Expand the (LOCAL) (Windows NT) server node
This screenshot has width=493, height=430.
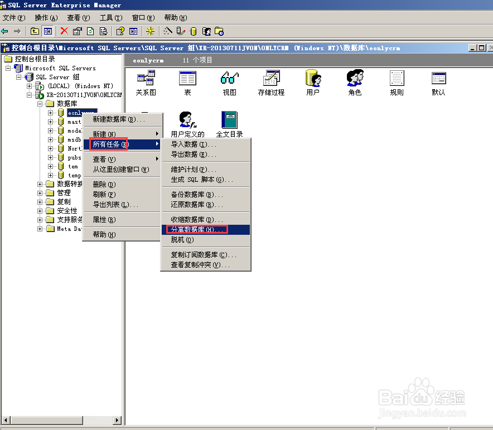point(29,86)
